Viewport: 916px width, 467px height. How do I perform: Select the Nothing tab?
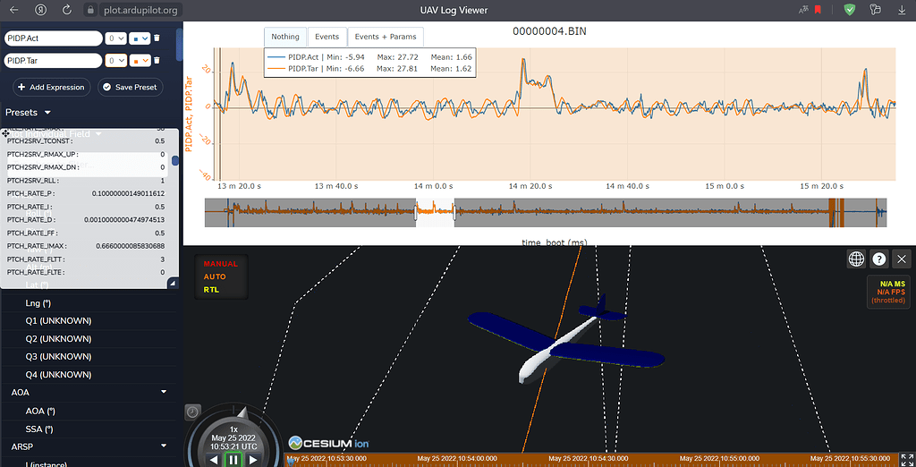click(285, 37)
